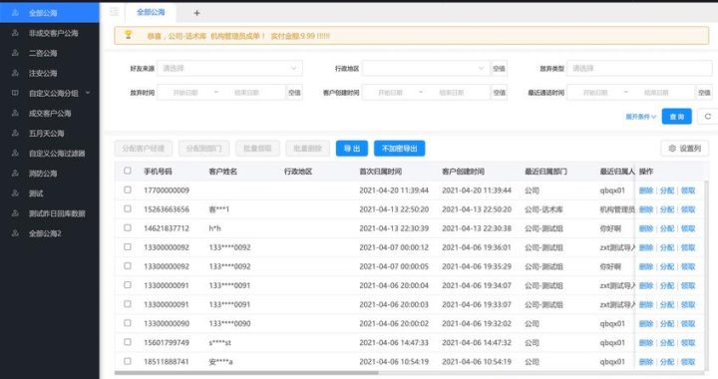Open 全部公海2 in the sidebar
This screenshot has width=718, height=379.
pos(50,233)
